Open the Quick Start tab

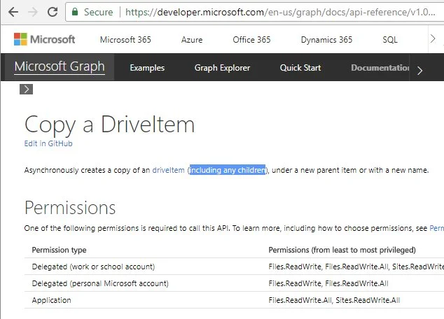pyautogui.click(x=300, y=68)
